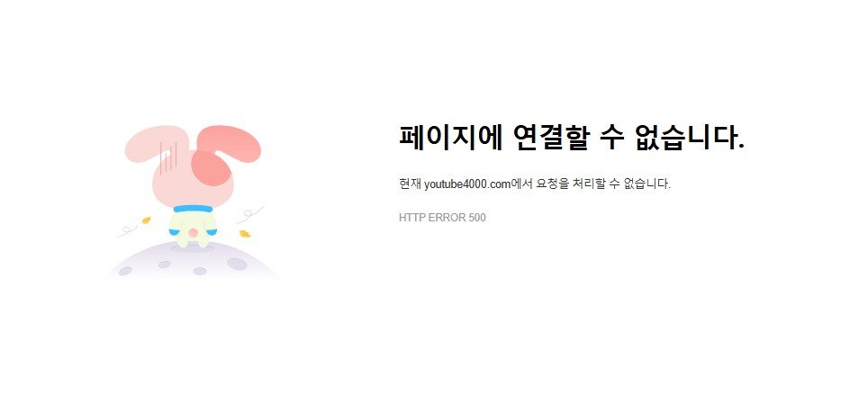Click the yellow leaf left of rabbit
This screenshot has width=841, height=413.
[146, 220]
